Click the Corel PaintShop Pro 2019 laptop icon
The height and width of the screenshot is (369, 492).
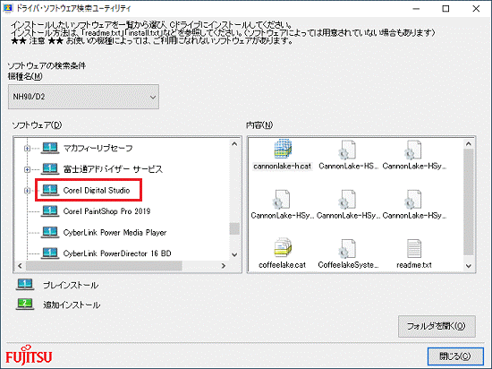pyautogui.click(x=50, y=211)
